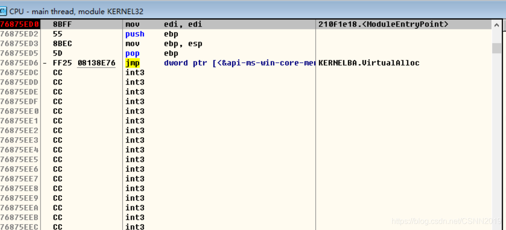The height and width of the screenshot is (230, 506).
Task: Click the CPU window icon in title bar
Action: click(2, 11)
